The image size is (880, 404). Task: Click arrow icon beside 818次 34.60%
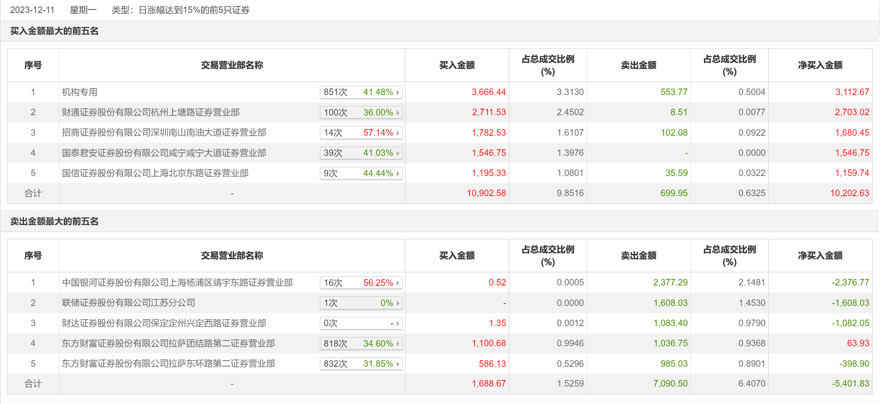[x=398, y=344]
